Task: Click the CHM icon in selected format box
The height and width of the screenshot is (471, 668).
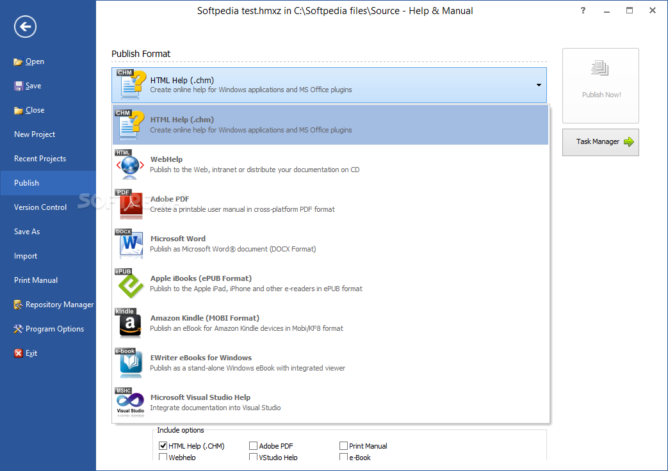Action: 131,84
